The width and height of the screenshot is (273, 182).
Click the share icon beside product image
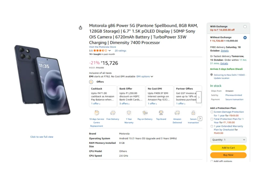click(81, 28)
